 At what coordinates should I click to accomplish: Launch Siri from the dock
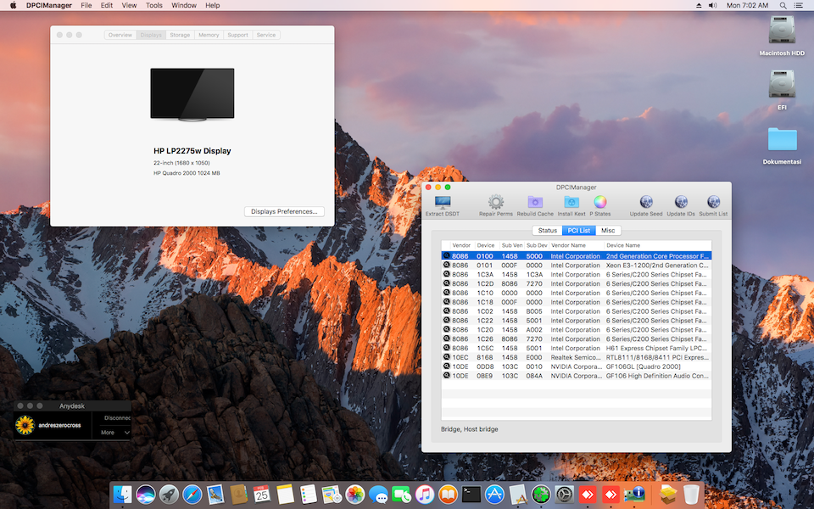pyautogui.click(x=146, y=495)
